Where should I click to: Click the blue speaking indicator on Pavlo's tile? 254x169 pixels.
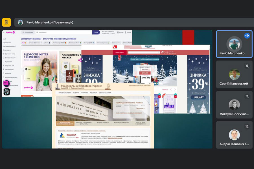247,35
